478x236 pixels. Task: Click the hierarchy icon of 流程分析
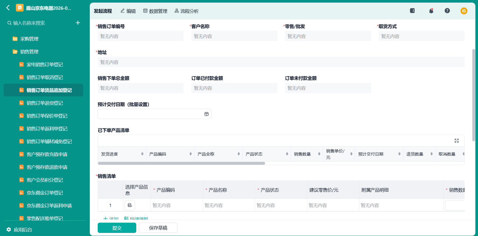[177, 11]
